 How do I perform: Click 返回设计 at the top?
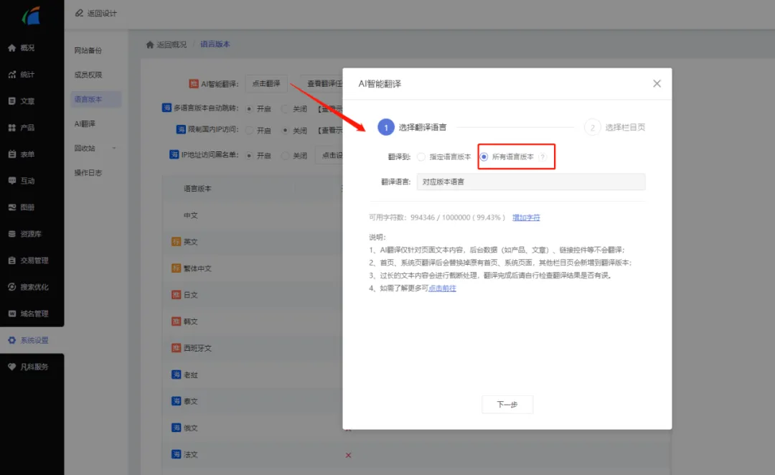pyautogui.click(x=102, y=14)
